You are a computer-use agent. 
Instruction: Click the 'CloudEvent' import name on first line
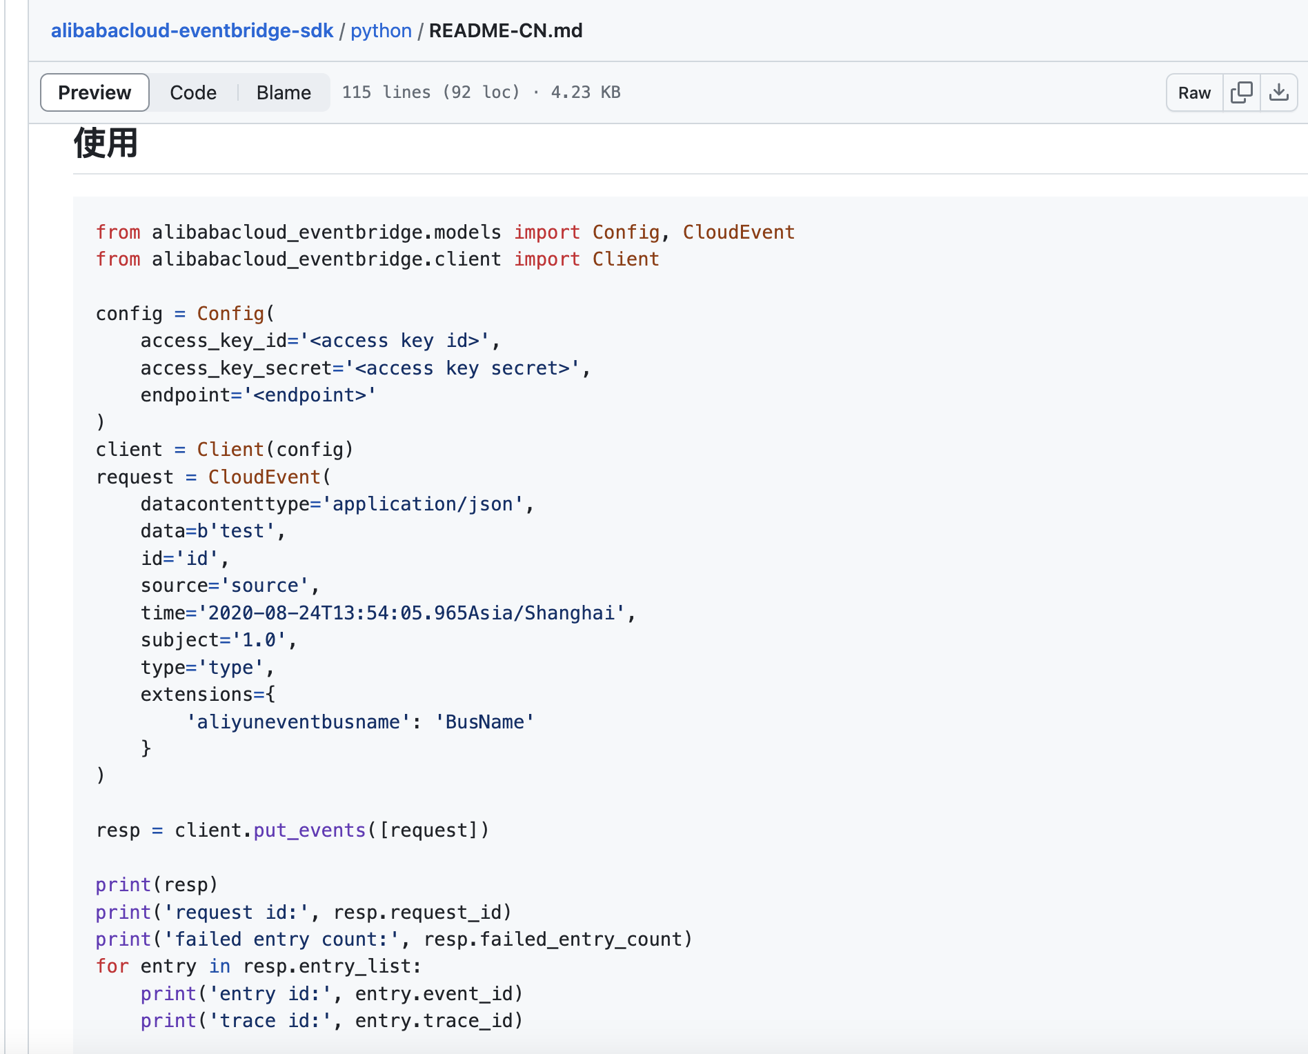[738, 232]
